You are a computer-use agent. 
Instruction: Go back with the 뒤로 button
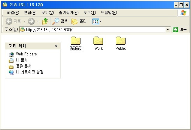[x=14, y=21]
